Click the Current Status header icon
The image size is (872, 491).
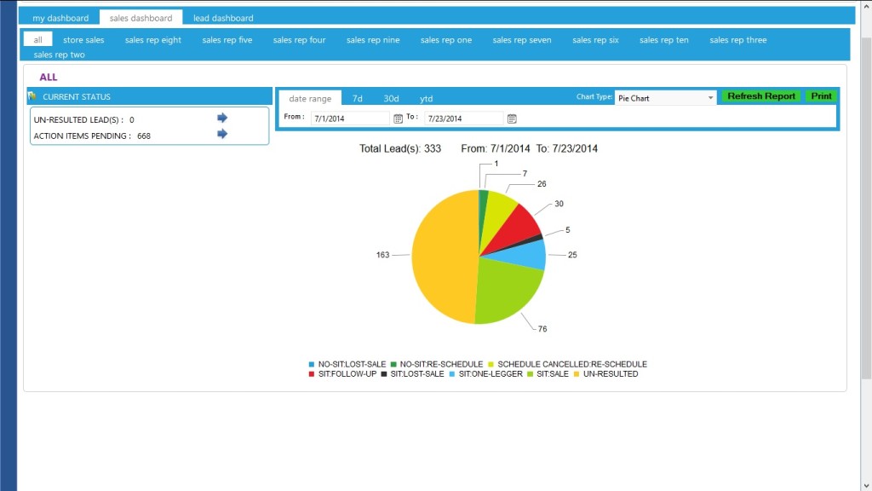(32, 96)
